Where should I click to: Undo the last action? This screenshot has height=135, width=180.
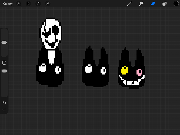pos(4,103)
